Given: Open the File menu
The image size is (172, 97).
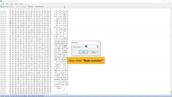Looking at the screenshot, I should (x=3, y=4).
